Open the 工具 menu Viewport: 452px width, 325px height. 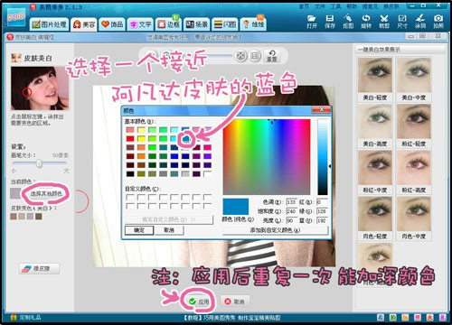335,6
